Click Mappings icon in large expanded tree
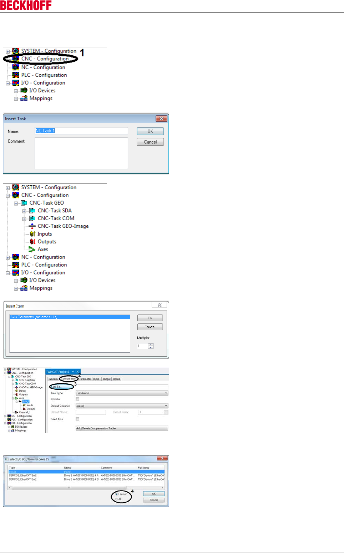This screenshot has width=344, height=553. point(24,288)
